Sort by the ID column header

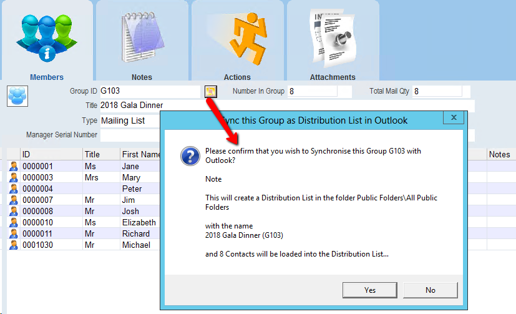pyautogui.click(x=50, y=154)
